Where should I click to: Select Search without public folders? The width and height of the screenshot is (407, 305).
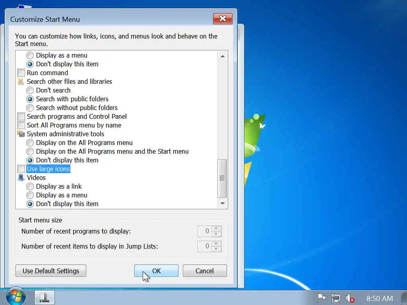(x=30, y=108)
